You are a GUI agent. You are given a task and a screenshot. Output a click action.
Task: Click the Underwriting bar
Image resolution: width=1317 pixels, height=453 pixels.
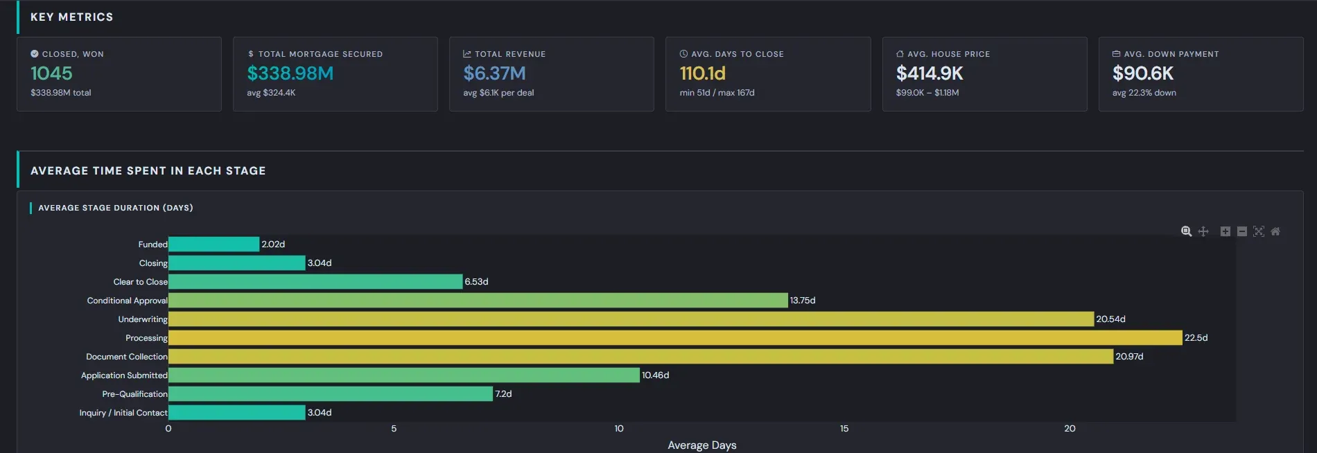pyautogui.click(x=631, y=319)
